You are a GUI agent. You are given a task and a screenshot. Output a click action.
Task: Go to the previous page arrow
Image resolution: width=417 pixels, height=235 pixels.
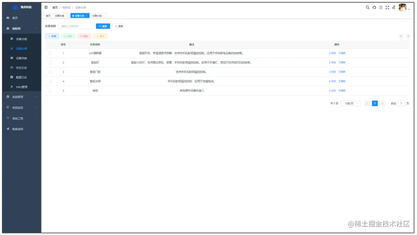pos(367,103)
